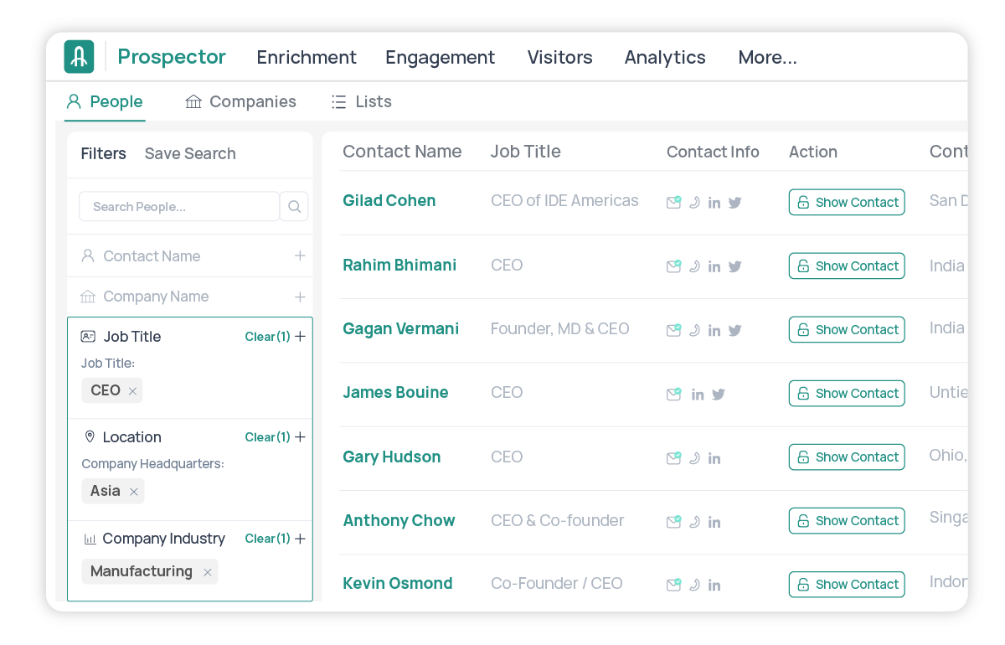Click the phone icon for Gary Hudson
This screenshot has width=1005, height=645.
tap(694, 457)
